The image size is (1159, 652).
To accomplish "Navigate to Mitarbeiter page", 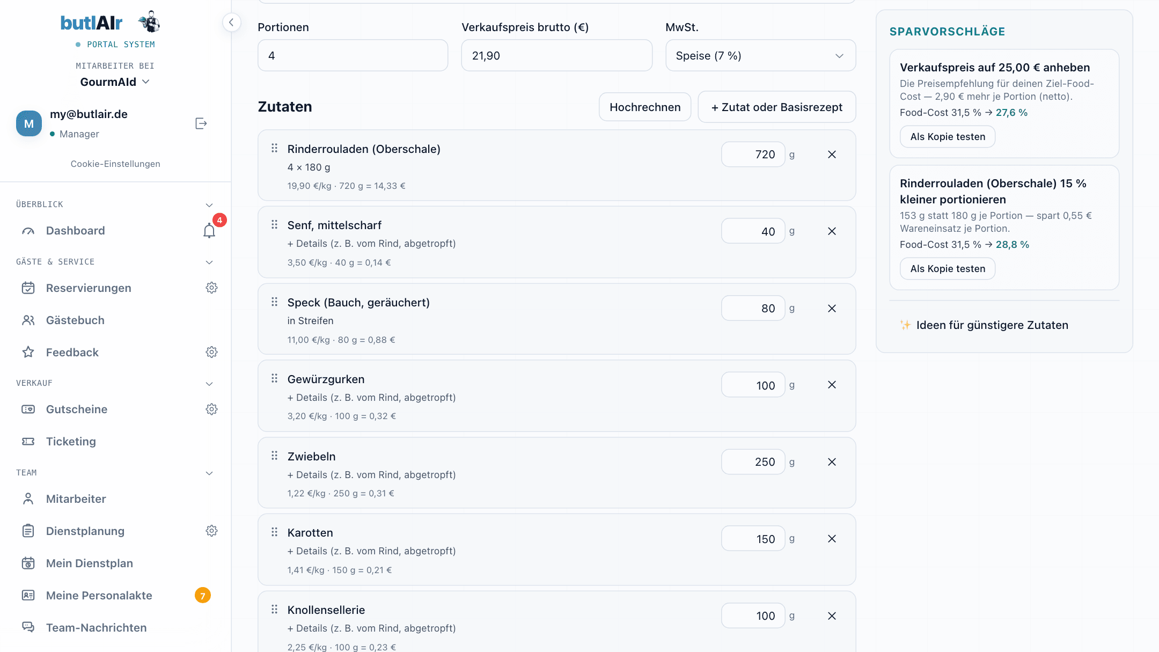I will pyautogui.click(x=76, y=499).
